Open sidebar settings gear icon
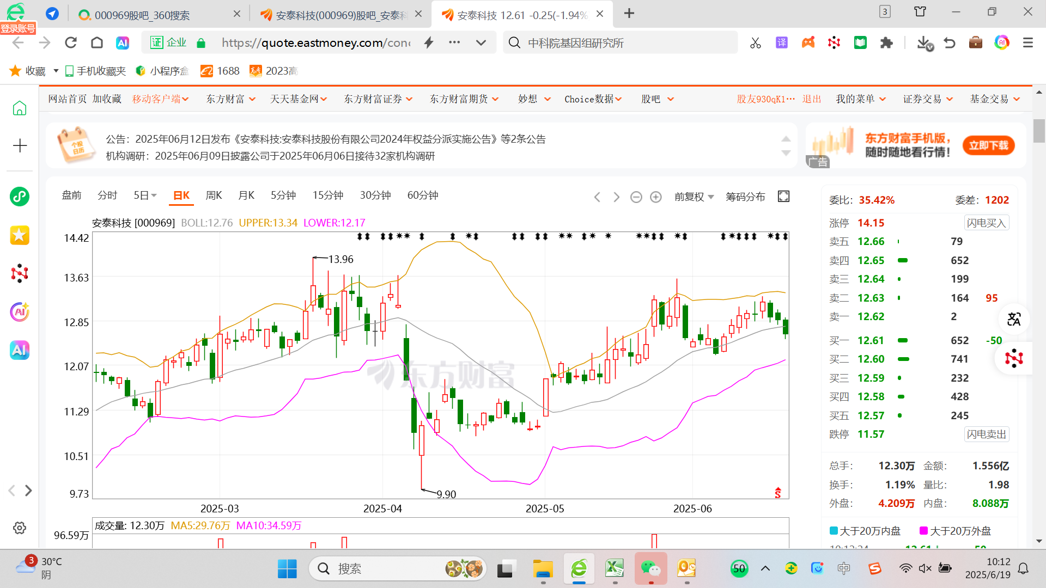The image size is (1046, 588). coord(20,528)
